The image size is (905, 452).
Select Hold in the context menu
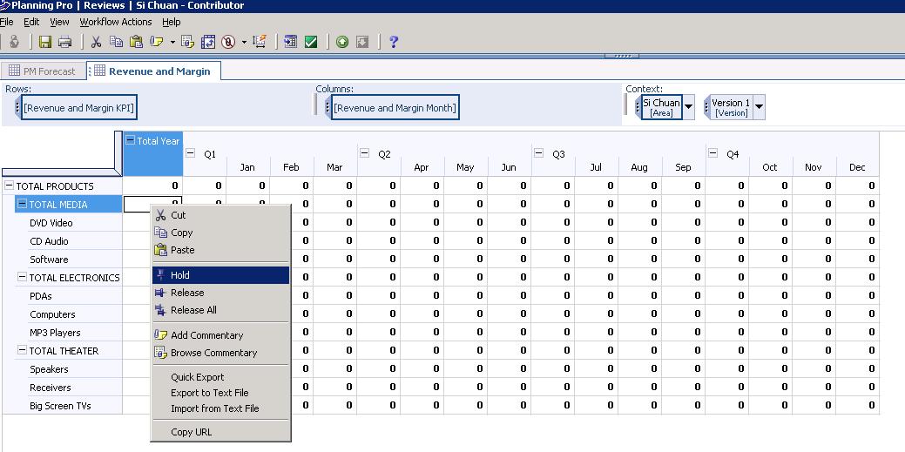tap(180, 275)
